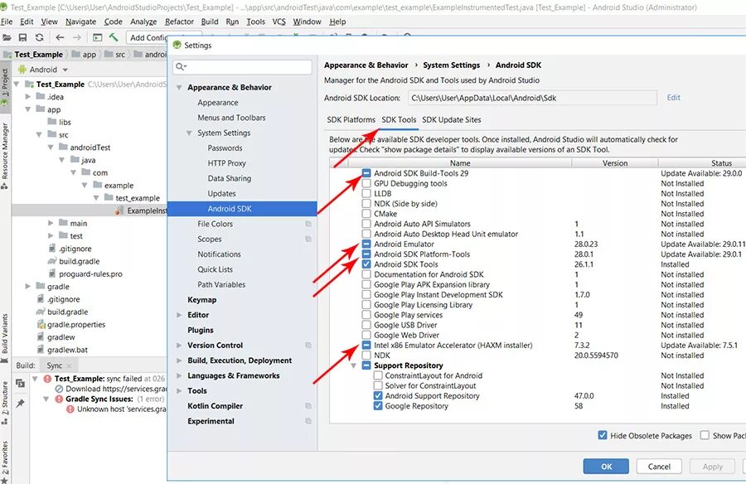Click the Version column header
Image resolution: width=746 pixels, height=484 pixels.
click(x=615, y=162)
